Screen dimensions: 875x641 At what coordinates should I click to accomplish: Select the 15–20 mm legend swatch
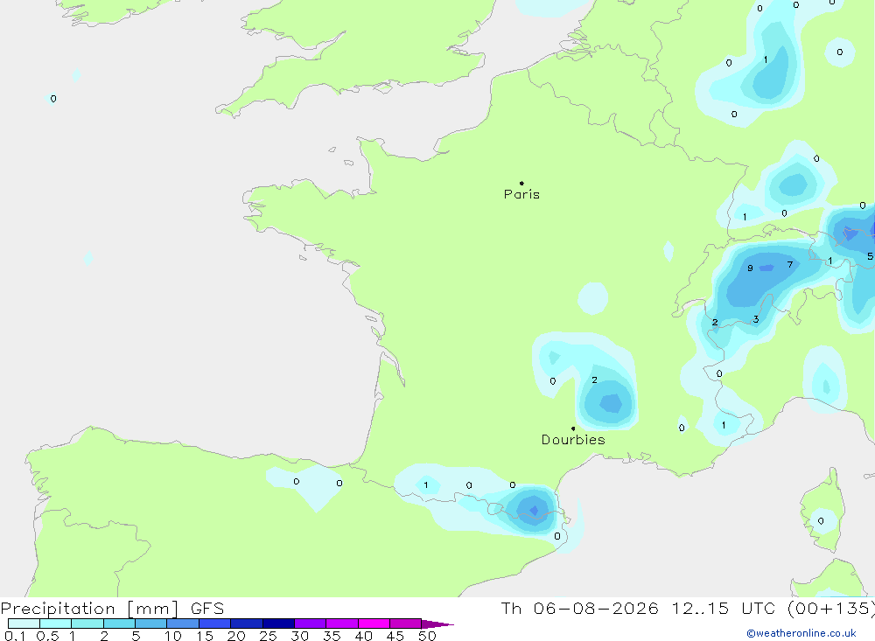(x=215, y=624)
